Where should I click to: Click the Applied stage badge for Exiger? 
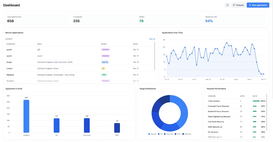tap(105, 62)
